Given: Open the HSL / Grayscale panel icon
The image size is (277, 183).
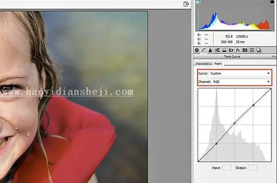Looking at the screenshot, I should pos(218,50).
